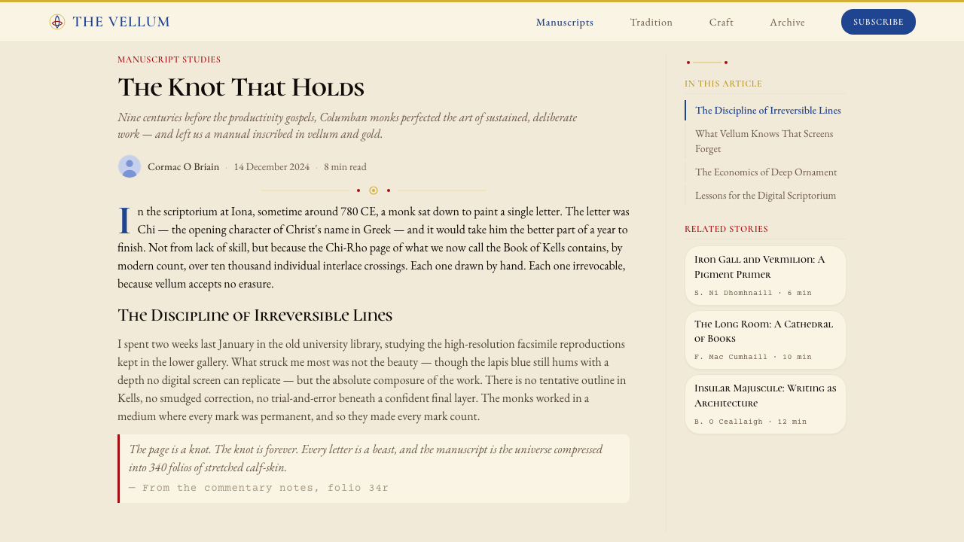Go to The Economics of Deep Ornament section

point(765,172)
